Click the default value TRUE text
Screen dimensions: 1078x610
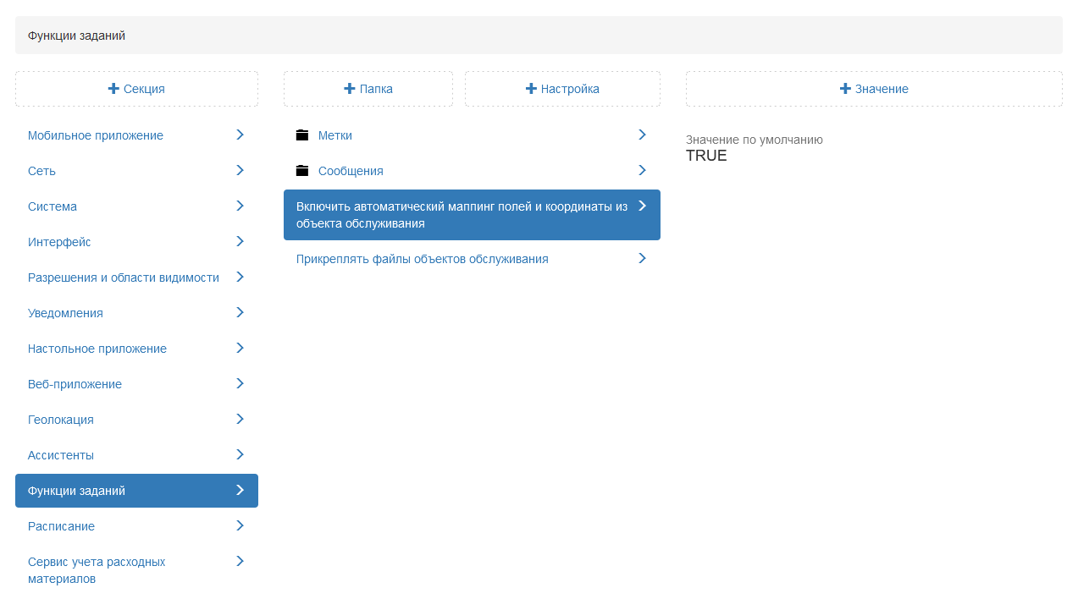coord(706,156)
